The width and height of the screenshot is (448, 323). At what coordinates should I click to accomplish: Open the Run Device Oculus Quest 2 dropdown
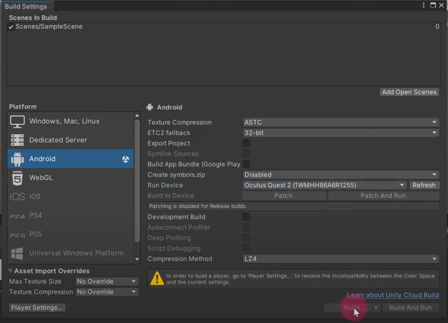(x=324, y=185)
